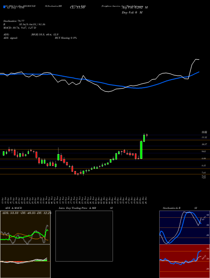This screenshot has height=278, width=210.
Task: Click the 'ADX & MACD' panel title
Action: tap(13, 208)
